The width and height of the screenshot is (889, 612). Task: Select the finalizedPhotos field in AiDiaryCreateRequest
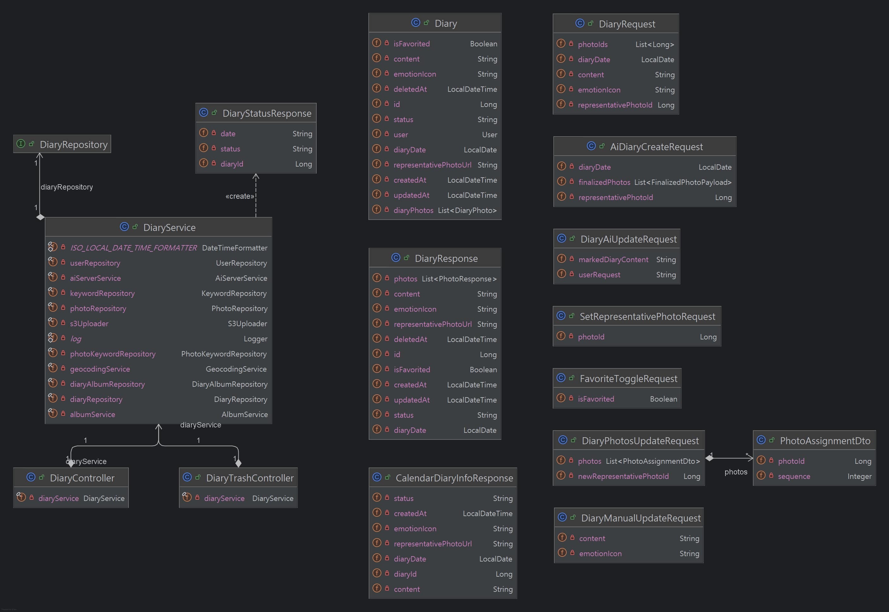pyautogui.click(x=604, y=182)
